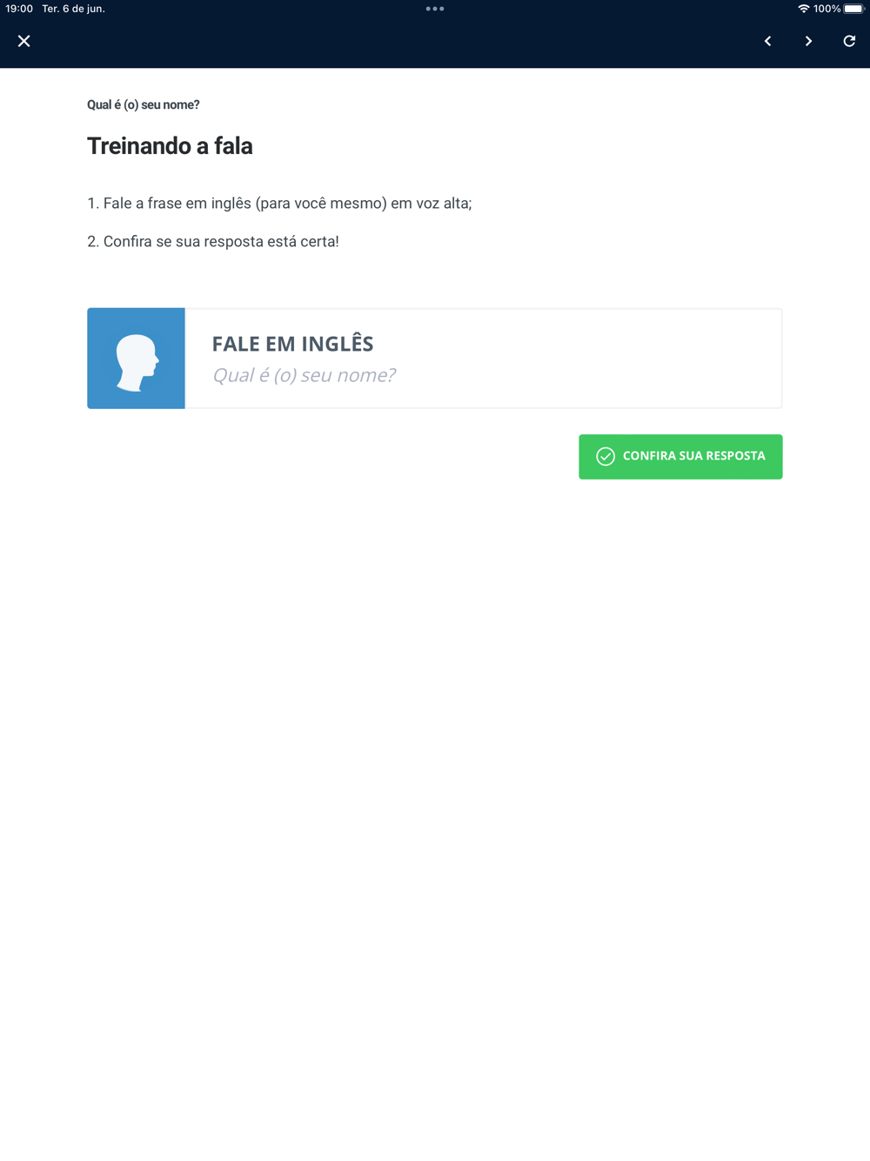Tap the 19:00 clock in status bar
Viewport: 870px width, 1161px height.
[x=19, y=9]
